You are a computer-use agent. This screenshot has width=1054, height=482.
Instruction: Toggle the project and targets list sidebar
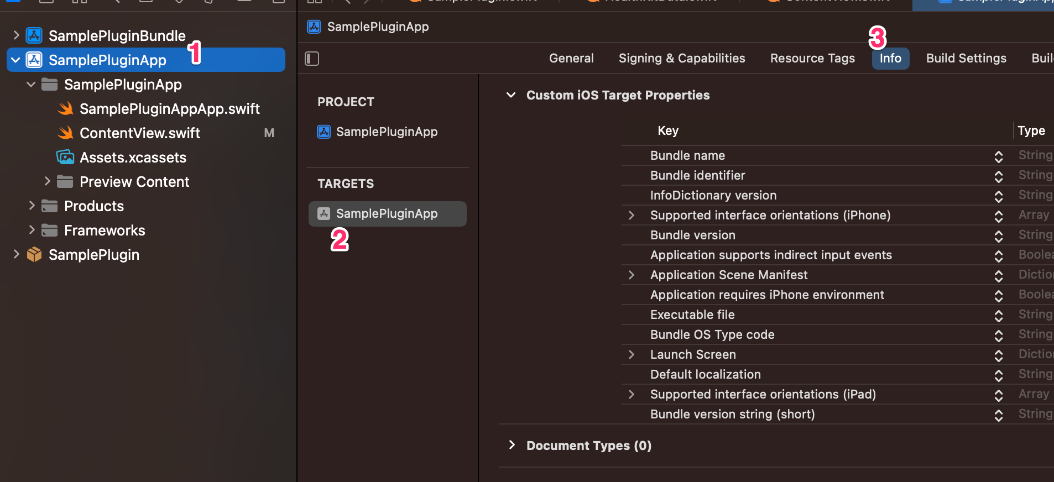coord(312,59)
